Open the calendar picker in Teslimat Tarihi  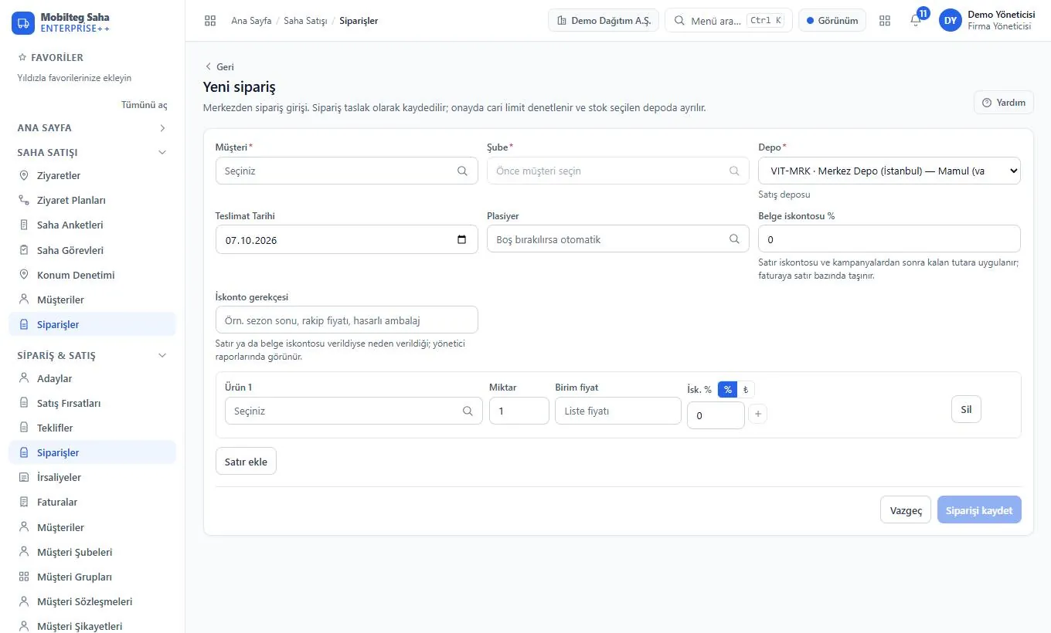pos(462,240)
